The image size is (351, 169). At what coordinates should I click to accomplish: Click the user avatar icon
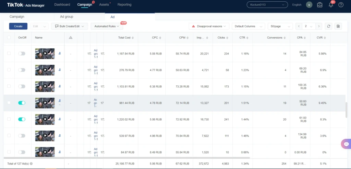coord(309,5)
